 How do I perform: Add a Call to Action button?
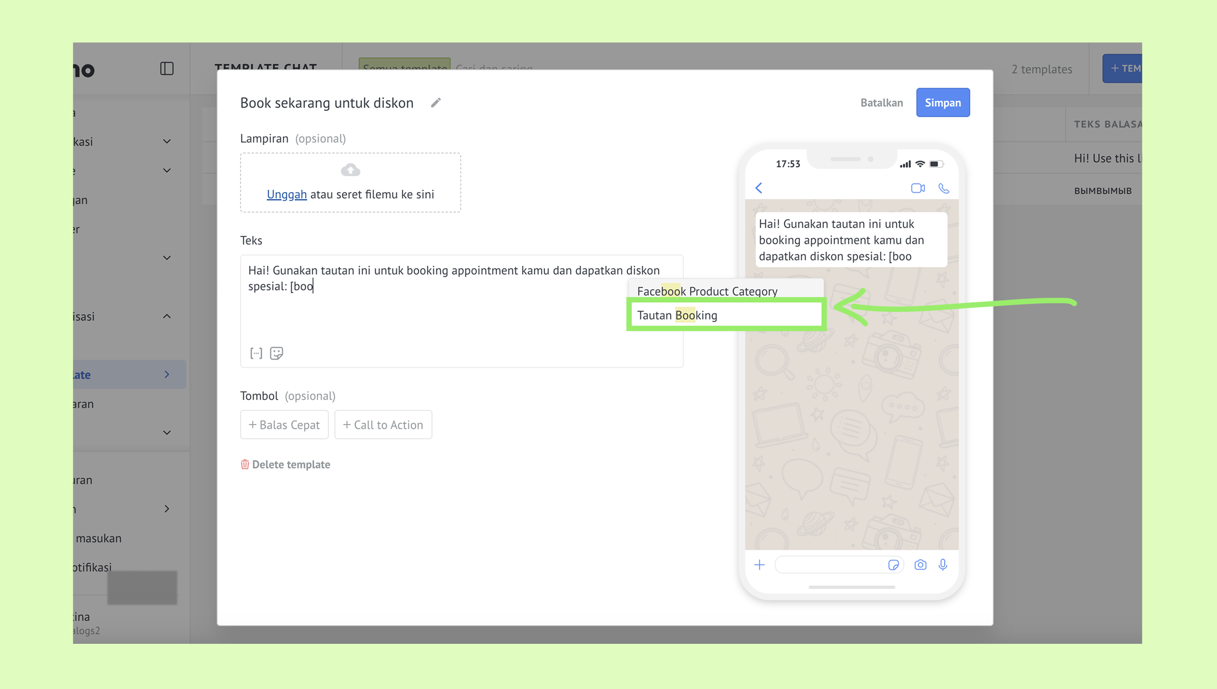click(x=383, y=425)
